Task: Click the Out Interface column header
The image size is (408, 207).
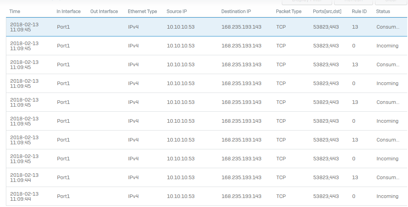Action: (104, 11)
